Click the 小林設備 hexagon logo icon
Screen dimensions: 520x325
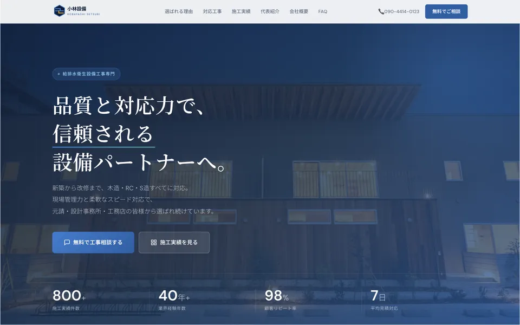click(x=60, y=11)
